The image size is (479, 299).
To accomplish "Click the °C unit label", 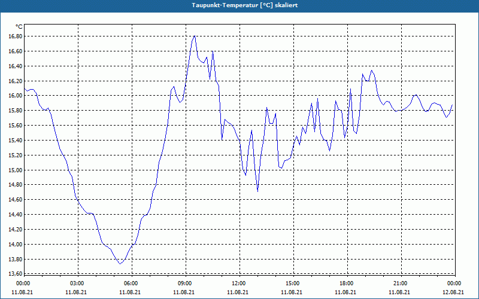I will [x=19, y=27].
